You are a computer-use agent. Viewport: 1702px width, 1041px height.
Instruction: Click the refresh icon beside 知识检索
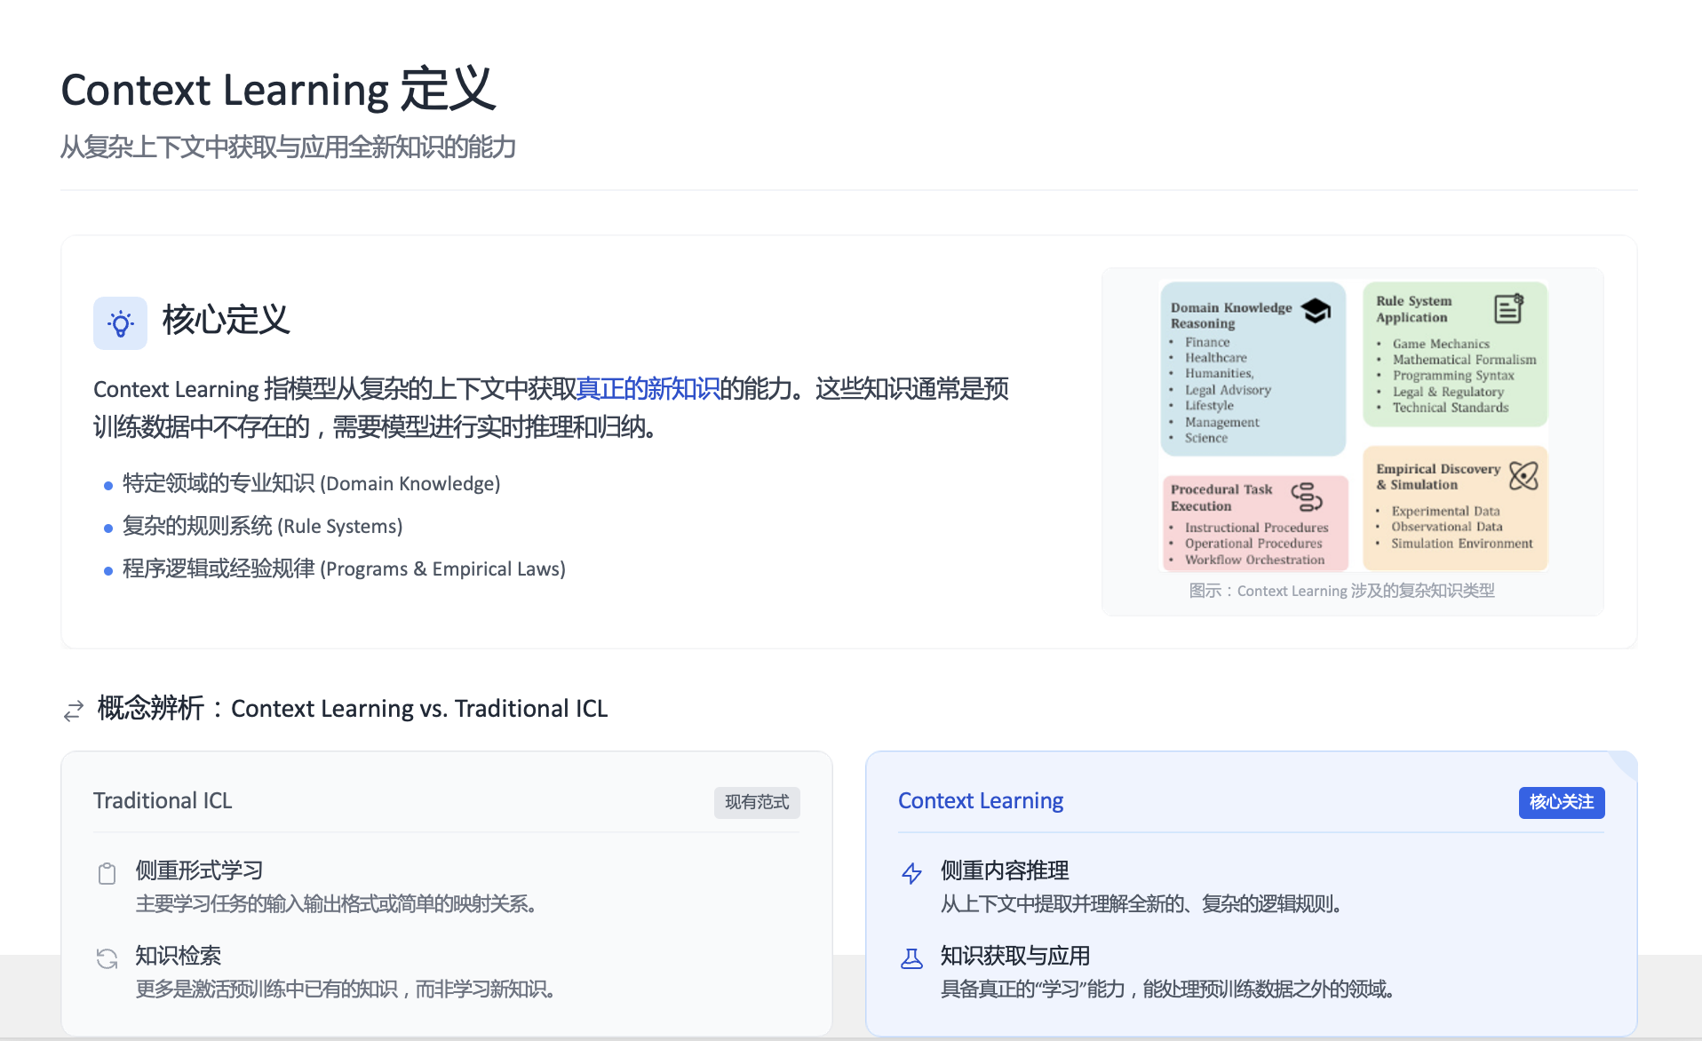tap(107, 958)
